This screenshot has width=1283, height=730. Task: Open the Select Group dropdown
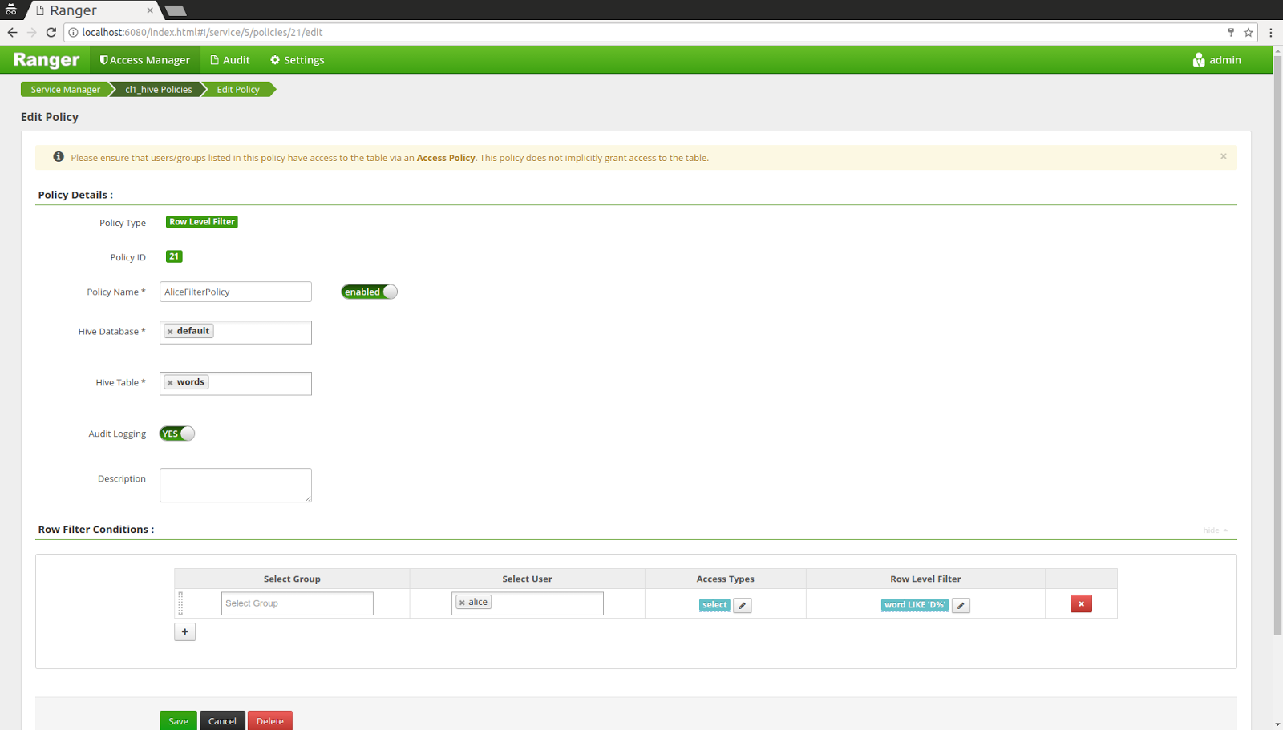pyautogui.click(x=297, y=603)
